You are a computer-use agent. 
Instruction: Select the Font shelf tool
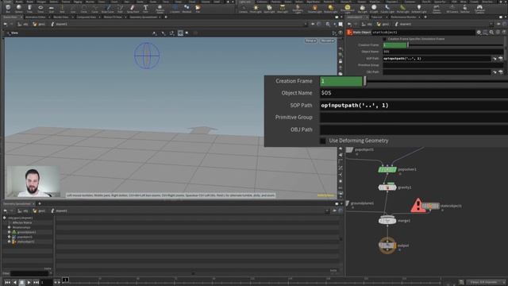click(x=145, y=9)
